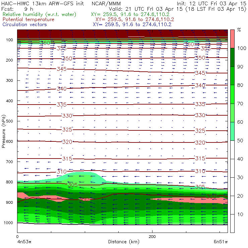The image size is (248, 248).
Task: Click the 1000 hPa pressure axis label
Action: [8, 223]
